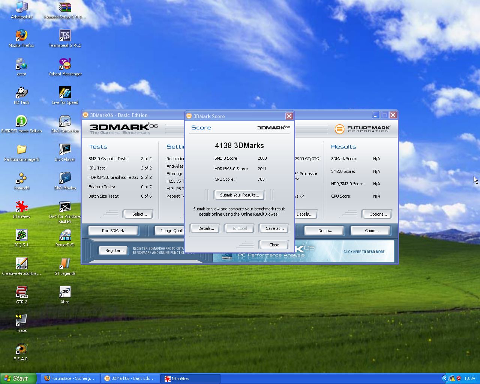Select the DivX Player icon
This screenshot has height=384, width=480.
coord(65,153)
